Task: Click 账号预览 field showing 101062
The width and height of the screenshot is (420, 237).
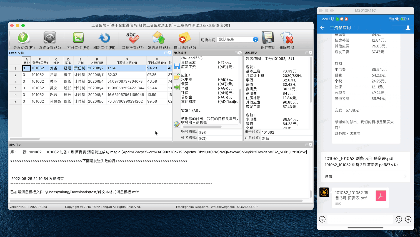Action: [x=287, y=132]
